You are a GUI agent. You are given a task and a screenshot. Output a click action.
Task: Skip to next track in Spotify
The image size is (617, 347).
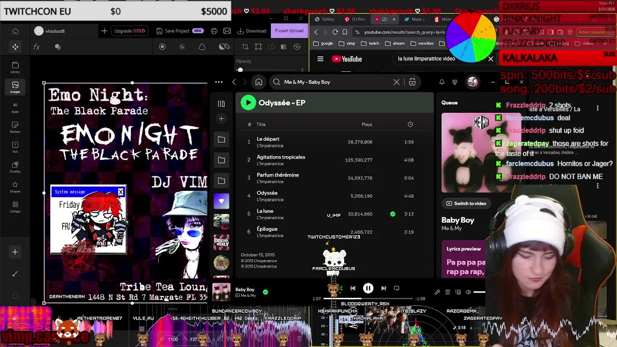[383, 288]
